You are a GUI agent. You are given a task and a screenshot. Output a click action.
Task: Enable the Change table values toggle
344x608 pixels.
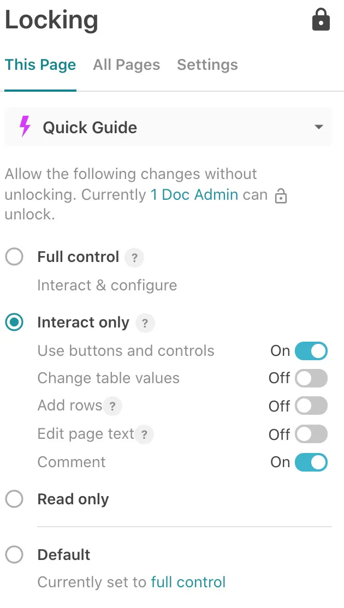[x=311, y=378]
